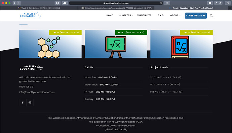
Task: Click the larger text size A button
Action: pos(220,3)
